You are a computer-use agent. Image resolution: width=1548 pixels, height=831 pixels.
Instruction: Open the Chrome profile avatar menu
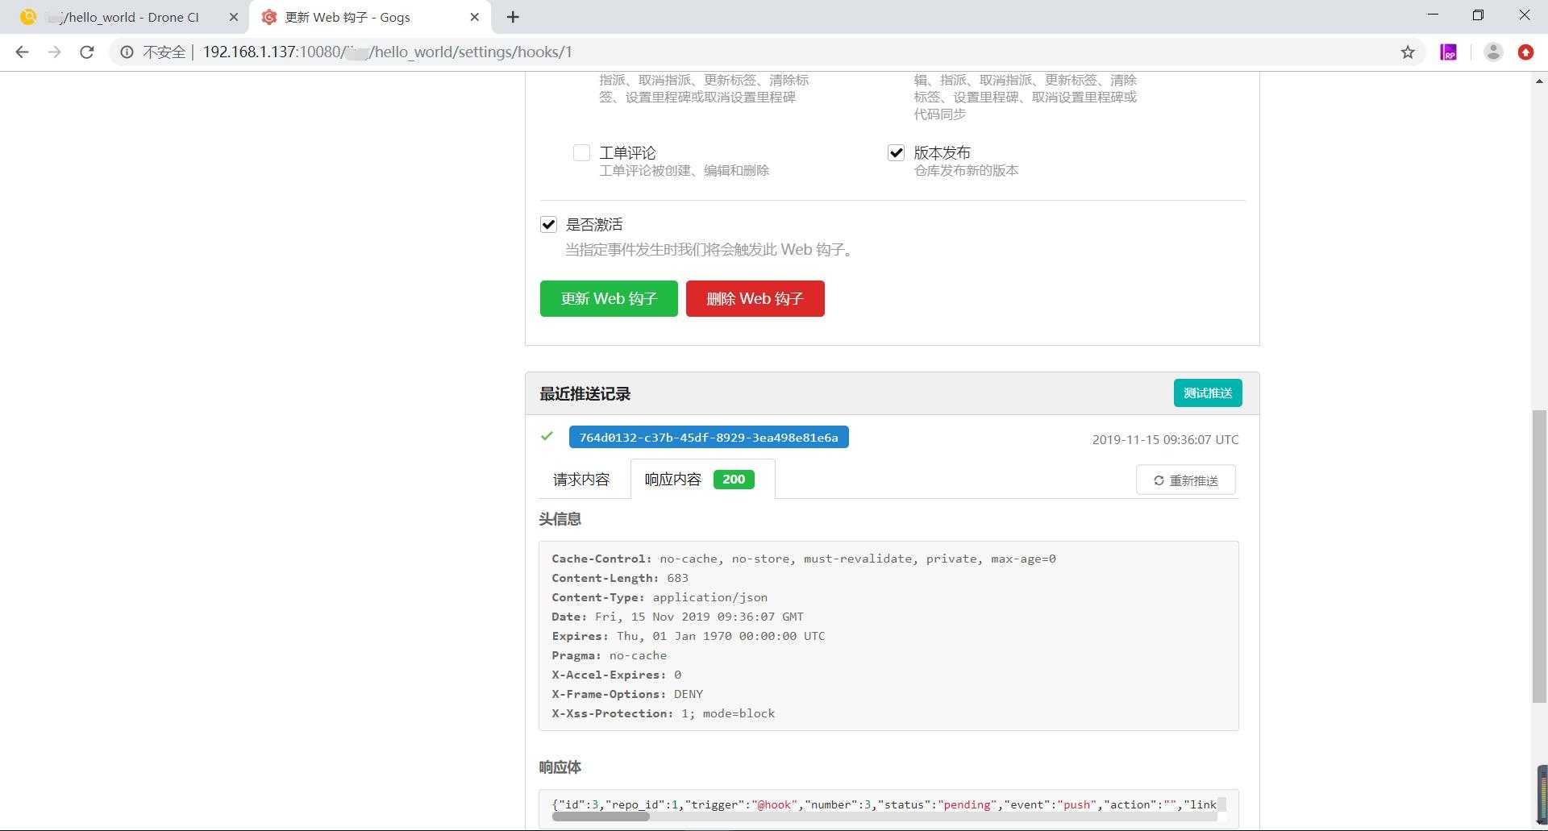click(1493, 52)
